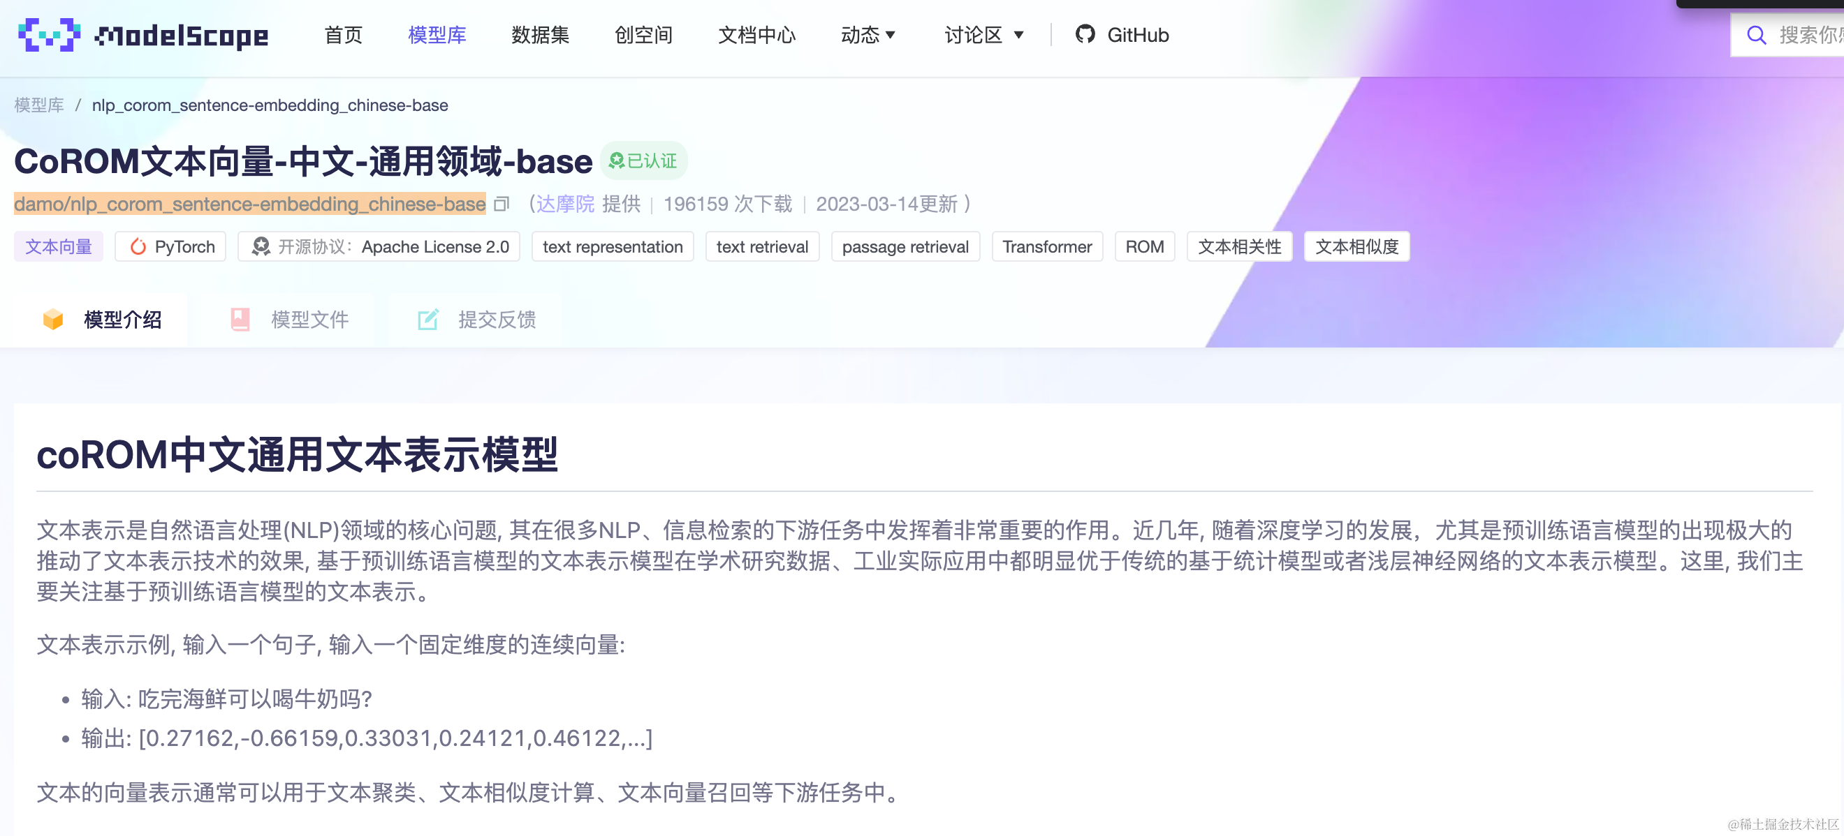
Task: Select the 文本相似度 tag
Action: pyautogui.click(x=1356, y=247)
